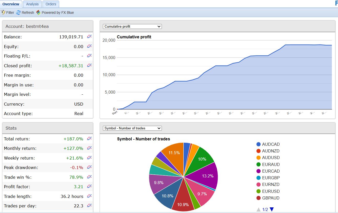This screenshot has height=213, width=338.
Task: Click the icon beside Trade win %
Action: point(89,177)
